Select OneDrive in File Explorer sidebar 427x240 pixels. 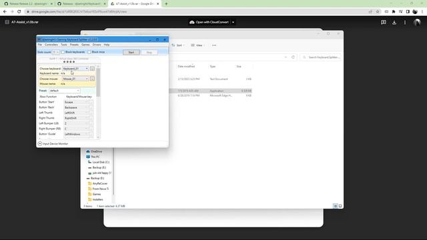[94, 151]
